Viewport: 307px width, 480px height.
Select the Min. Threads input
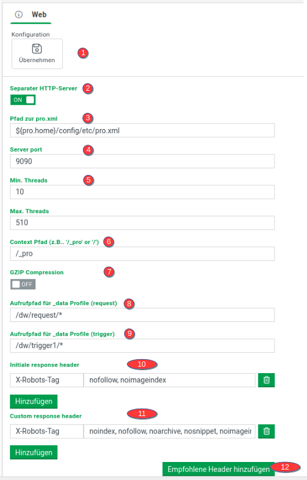point(142,192)
